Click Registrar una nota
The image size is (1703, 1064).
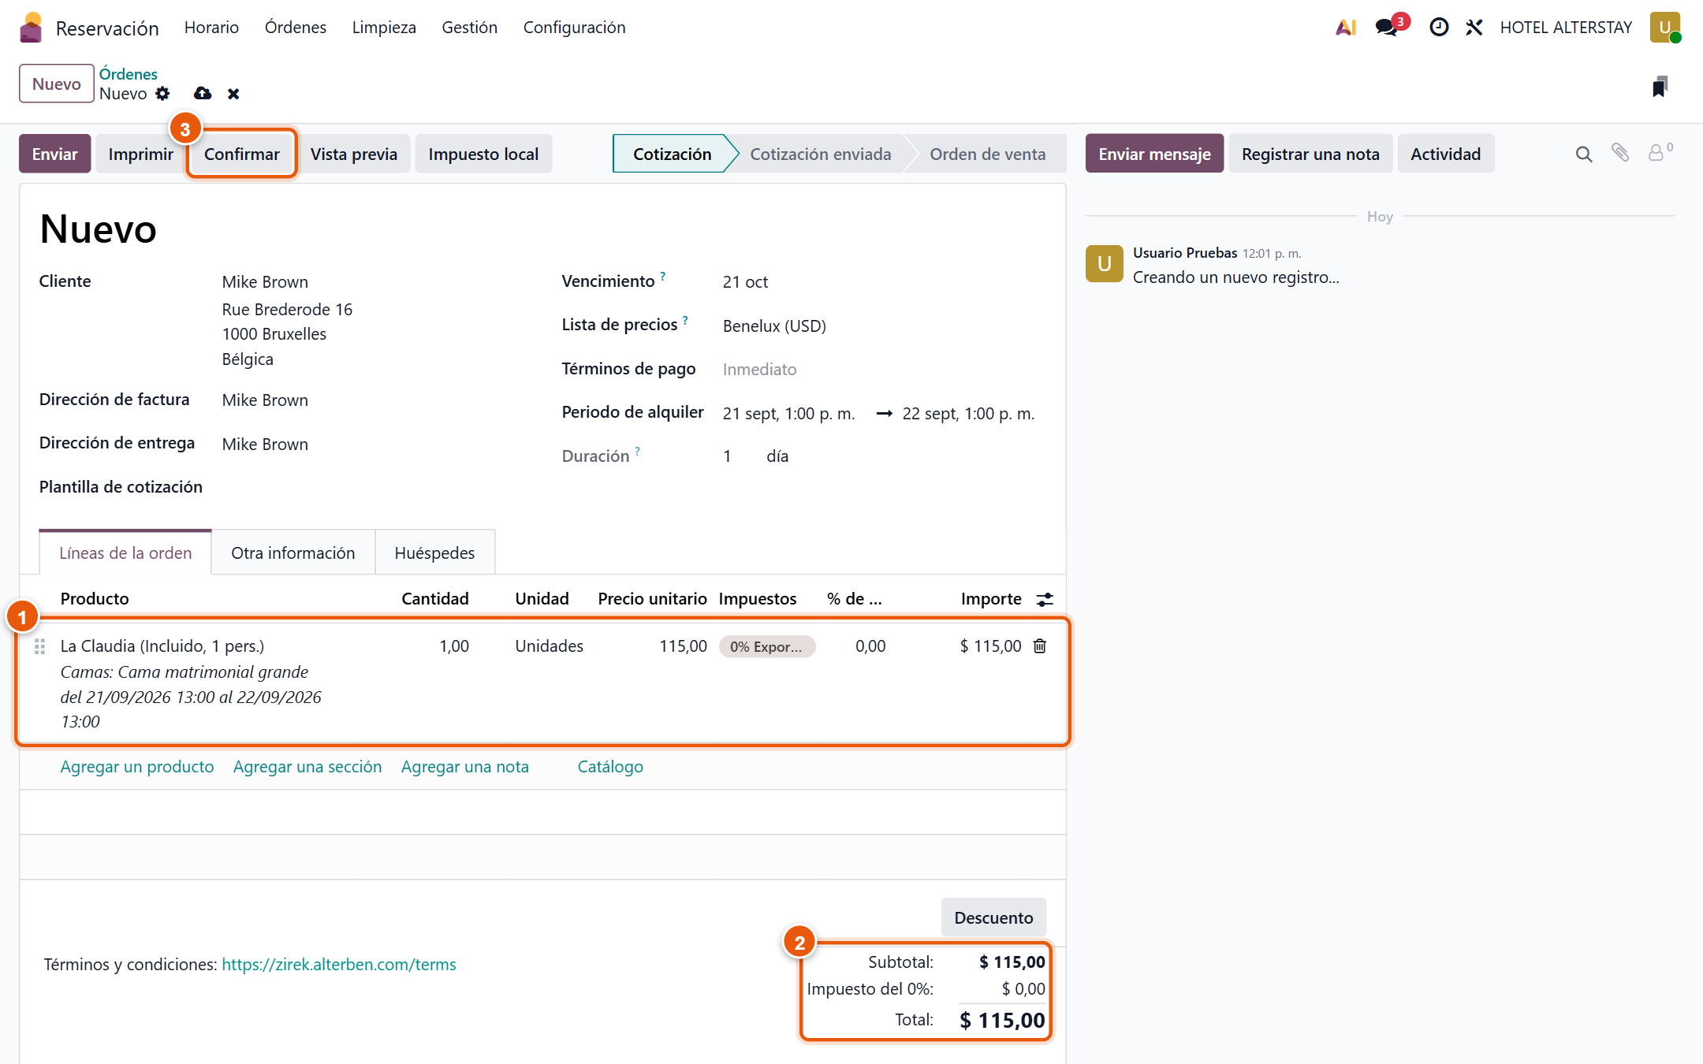coord(1310,154)
